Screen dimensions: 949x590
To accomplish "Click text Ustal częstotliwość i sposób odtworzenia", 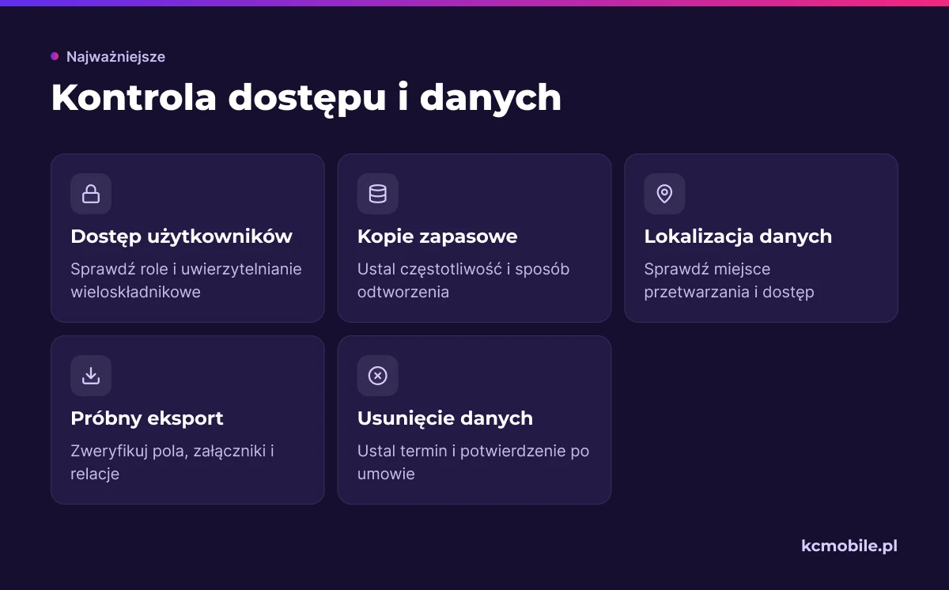I will pyautogui.click(x=463, y=281).
